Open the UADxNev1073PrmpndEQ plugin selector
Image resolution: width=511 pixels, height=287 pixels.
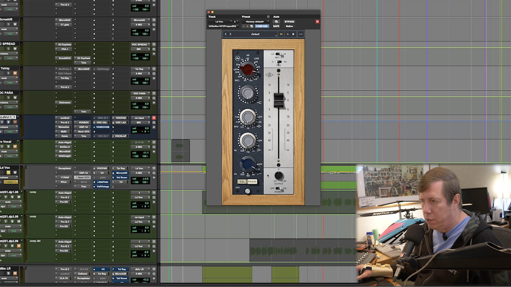pyautogui.click(x=223, y=26)
